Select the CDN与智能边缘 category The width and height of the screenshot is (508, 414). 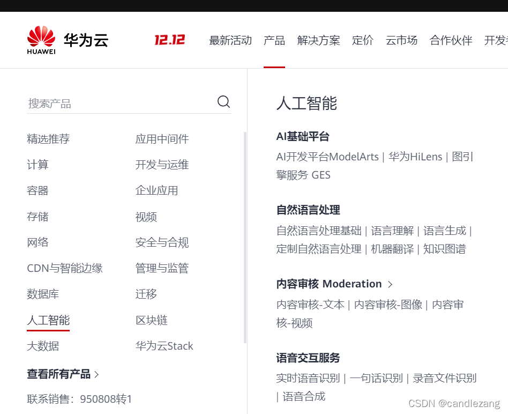coord(65,268)
